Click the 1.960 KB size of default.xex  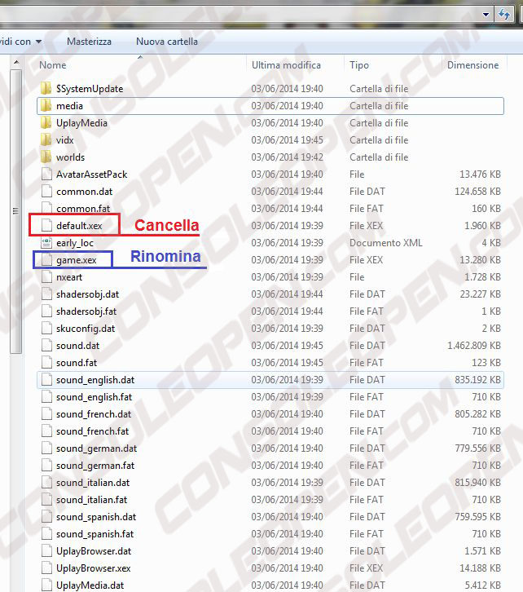[x=482, y=225]
